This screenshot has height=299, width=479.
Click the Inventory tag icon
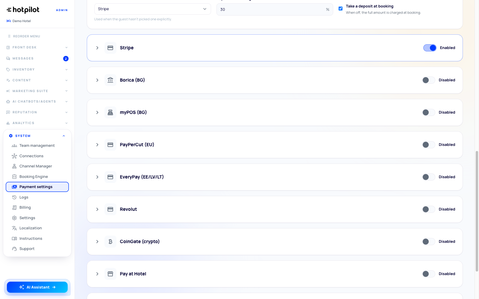[8, 70]
